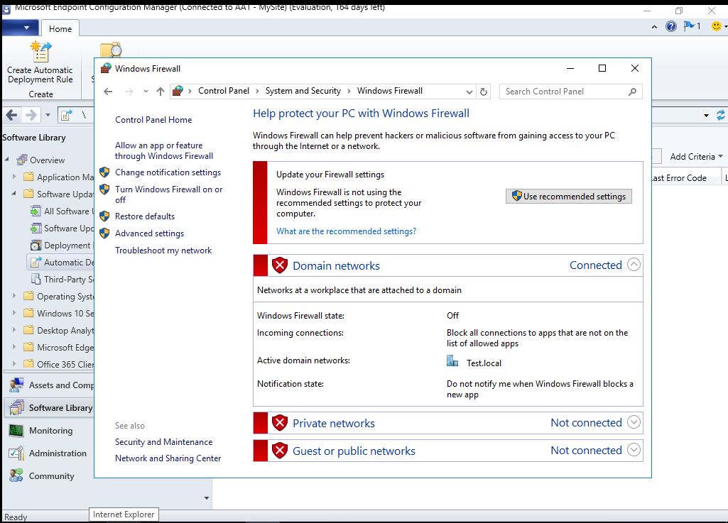Click Turn Windows Firewall on or off
The image size is (728, 523).
click(x=168, y=194)
